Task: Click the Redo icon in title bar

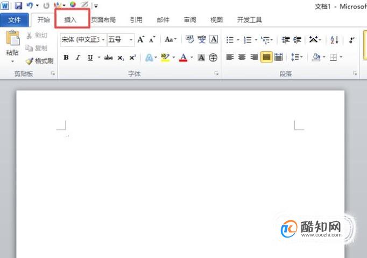Action: click(46, 5)
